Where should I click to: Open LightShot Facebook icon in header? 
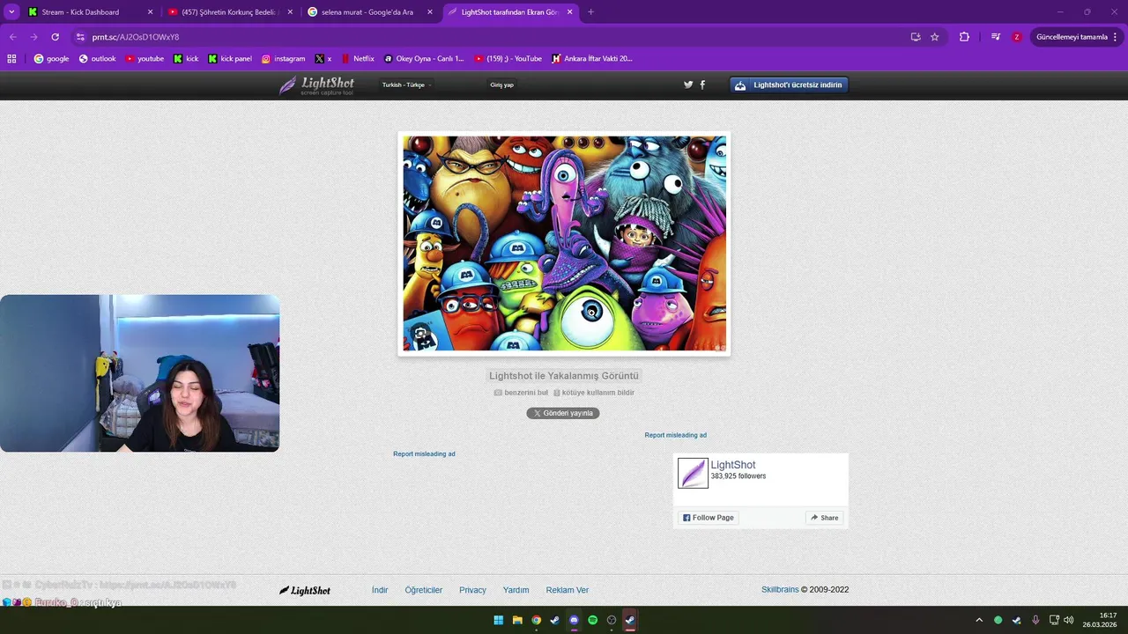point(702,85)
